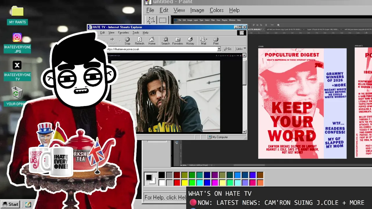Click the Forward arrow in browser toolbar
Viewport: 372px width, 209px height.
[x=112, y=39]
